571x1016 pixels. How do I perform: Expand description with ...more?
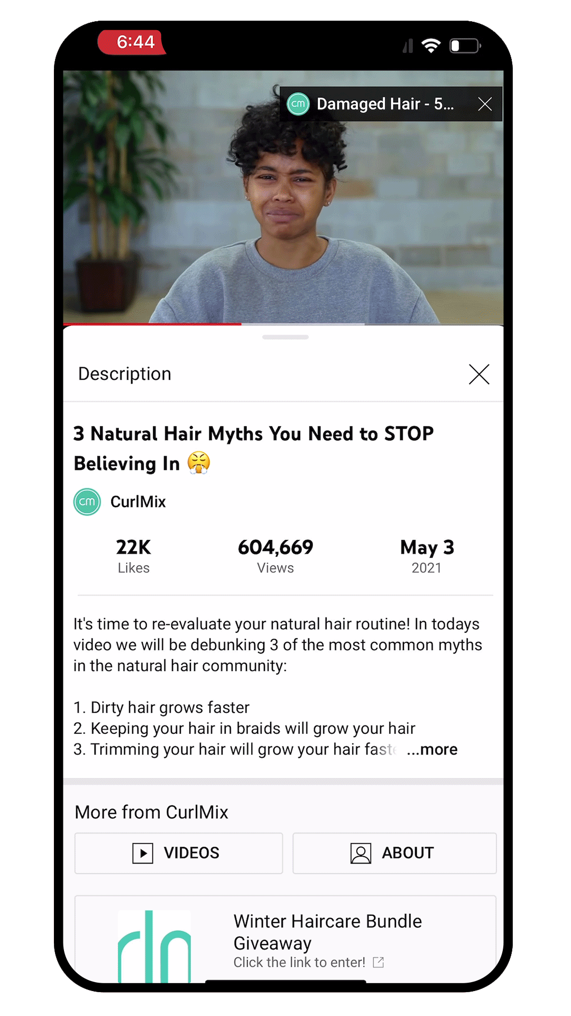click(x=432, y=749)
